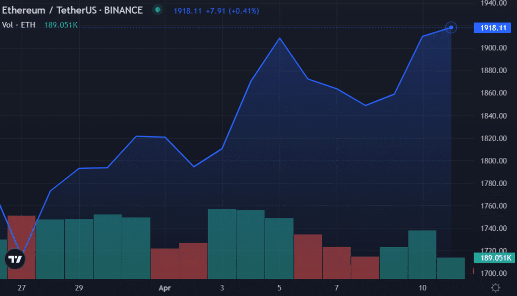This screenshot has width=517, height=296.
Task: Click the 1700.00 price scale label
Action: pyautogui.click(x=494, y=273)
